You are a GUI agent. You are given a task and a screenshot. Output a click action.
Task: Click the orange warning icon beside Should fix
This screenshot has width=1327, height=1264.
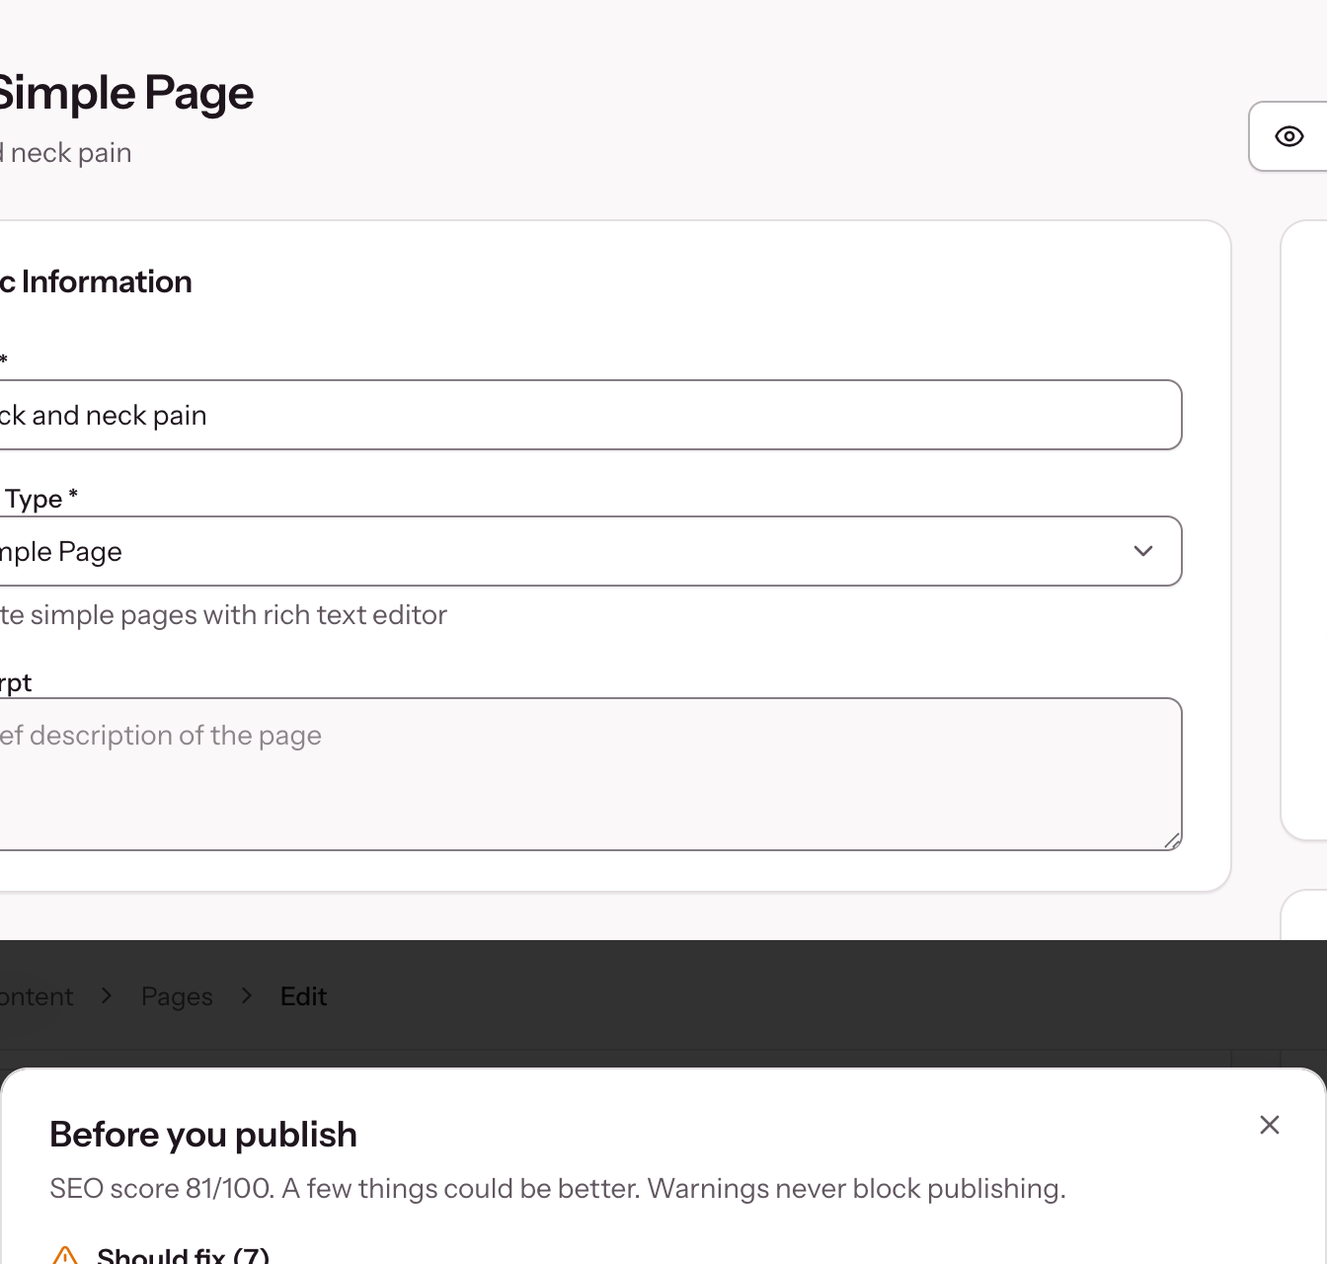(65, 1255)
